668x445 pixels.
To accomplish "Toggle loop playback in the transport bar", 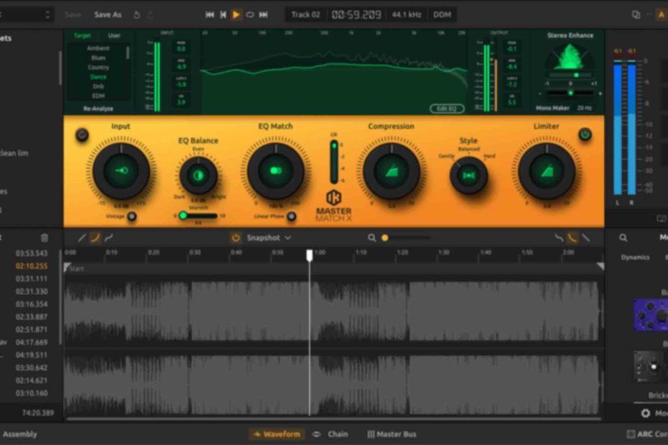I will (x=250, y=14).
